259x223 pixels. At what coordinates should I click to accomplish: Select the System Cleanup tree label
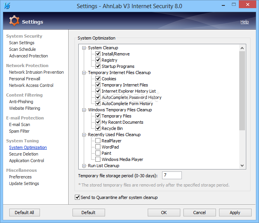(103, 48)
